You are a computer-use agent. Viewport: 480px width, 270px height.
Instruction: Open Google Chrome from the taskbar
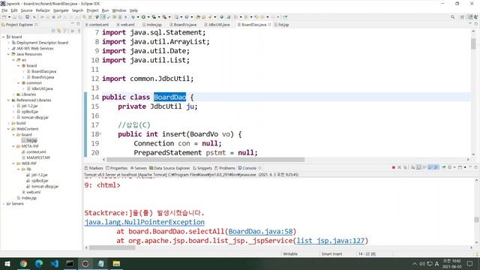coord(23,263)
